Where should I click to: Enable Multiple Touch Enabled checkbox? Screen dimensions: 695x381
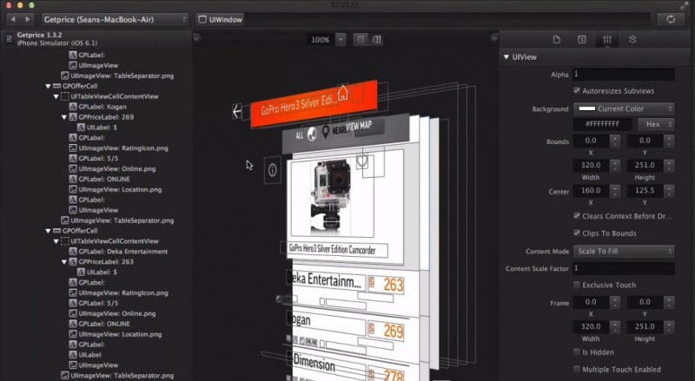pyautogui.click(x=577, y=369)
